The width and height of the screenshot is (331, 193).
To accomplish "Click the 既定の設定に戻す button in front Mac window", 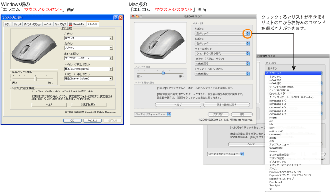I will (x=227, y=105).
